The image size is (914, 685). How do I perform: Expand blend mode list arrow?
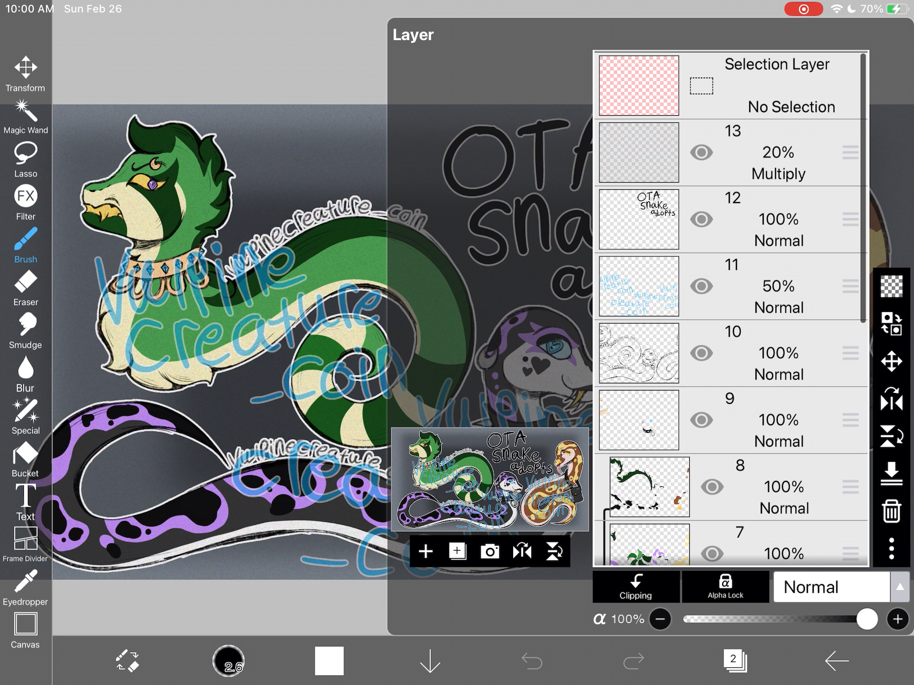pos(900,587)
